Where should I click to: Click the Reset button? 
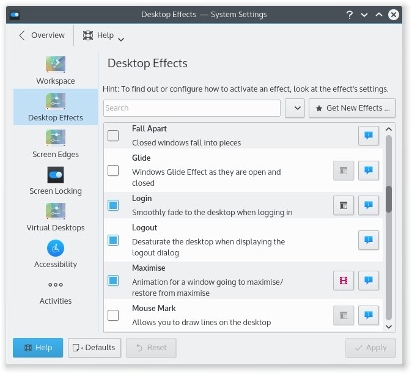click(x=151, y=348)
